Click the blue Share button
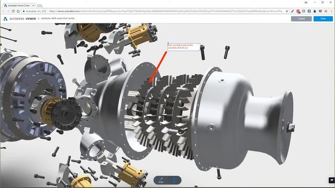 (x=323, y=19)
